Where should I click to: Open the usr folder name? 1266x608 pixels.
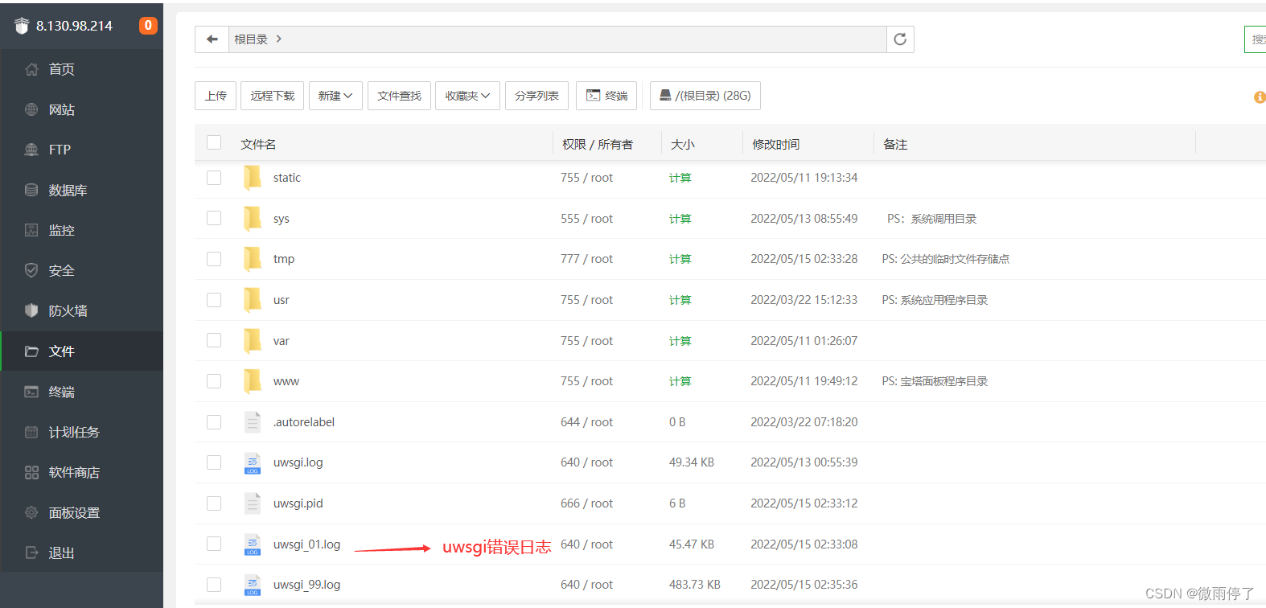point(282,300)
